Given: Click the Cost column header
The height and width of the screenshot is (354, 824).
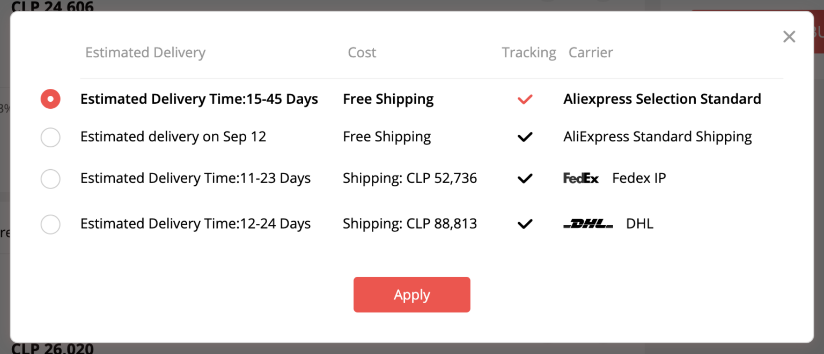Looking at the screenshot, I should 362,52.
